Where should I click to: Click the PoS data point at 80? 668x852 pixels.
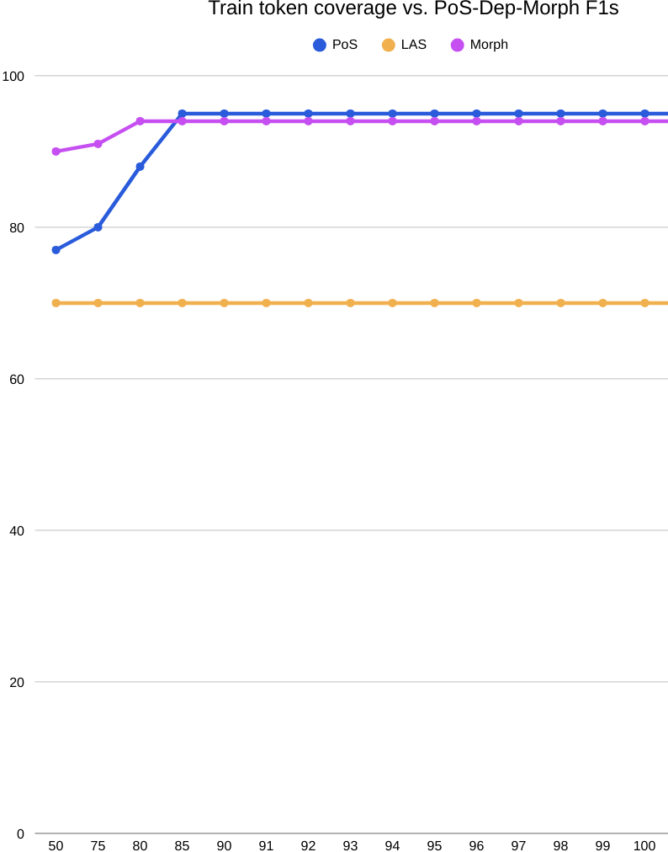[x=140, y=167]
